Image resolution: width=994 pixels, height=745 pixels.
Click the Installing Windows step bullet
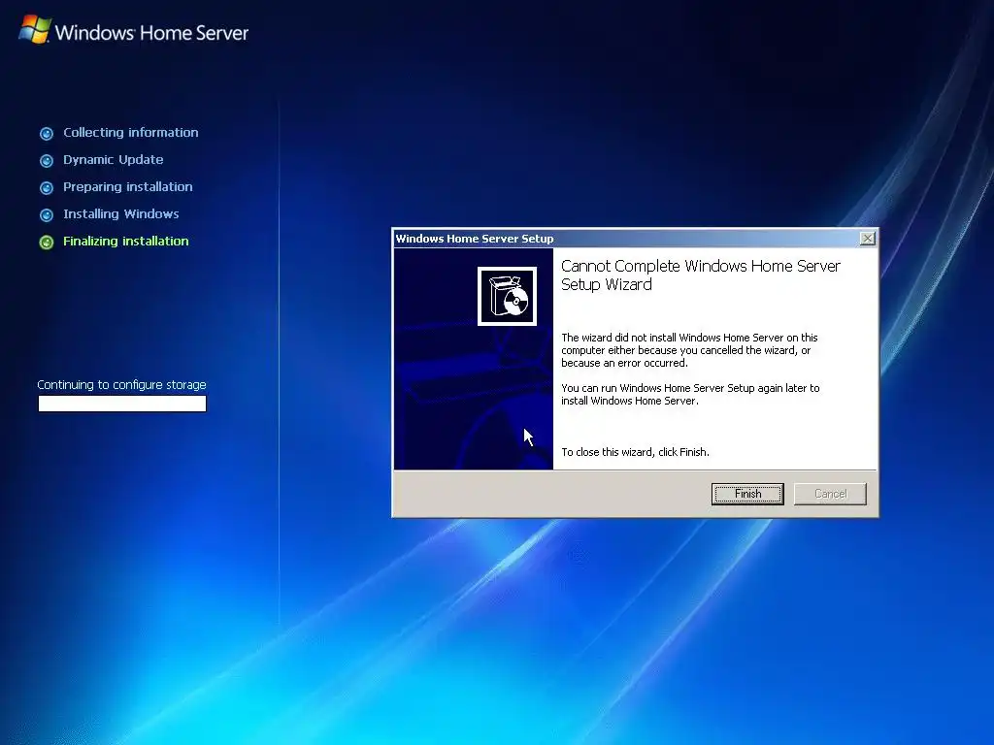point(47,214)
